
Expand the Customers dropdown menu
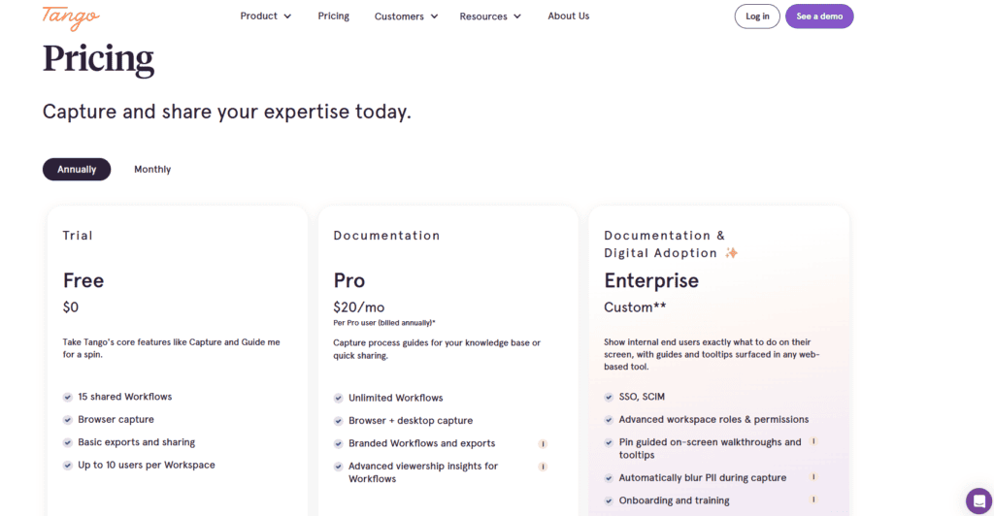(406, 16)
